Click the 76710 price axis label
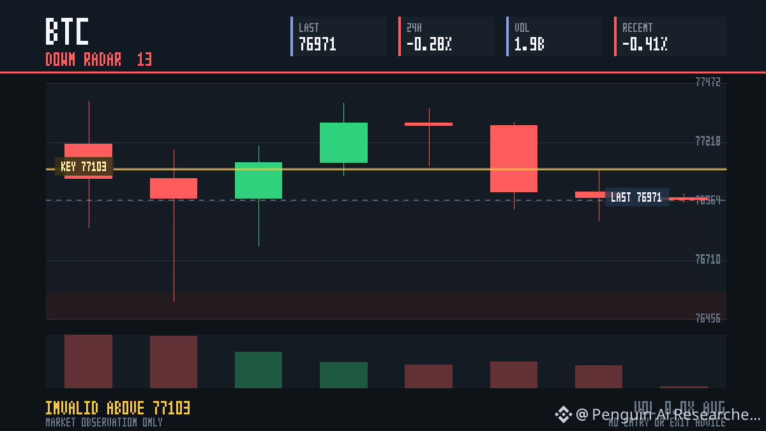The image size is (766, 431). pyautogui.click(x=708, y=259)
